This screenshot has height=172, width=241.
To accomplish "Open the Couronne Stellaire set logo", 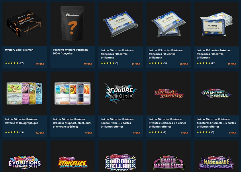I will pyautogui.click(x=121, y=163).
